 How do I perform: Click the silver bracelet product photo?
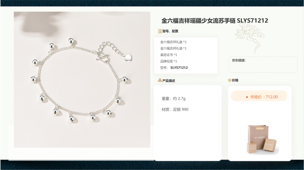tap(82, 80)
